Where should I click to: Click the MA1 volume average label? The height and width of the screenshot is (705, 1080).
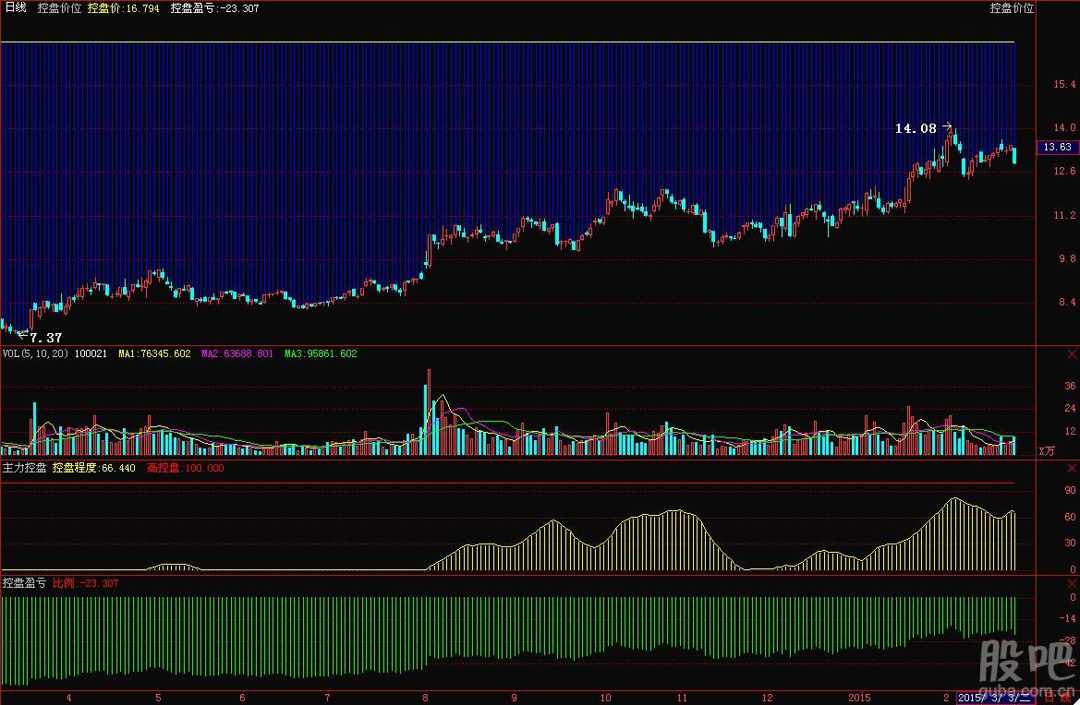click(x=154, y=353)
